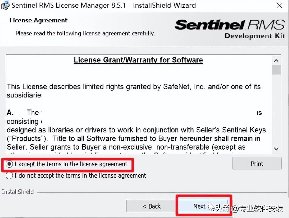Click the Development Kit text under the logo
This screenshot has height=218, width=289.
[255, 36]
